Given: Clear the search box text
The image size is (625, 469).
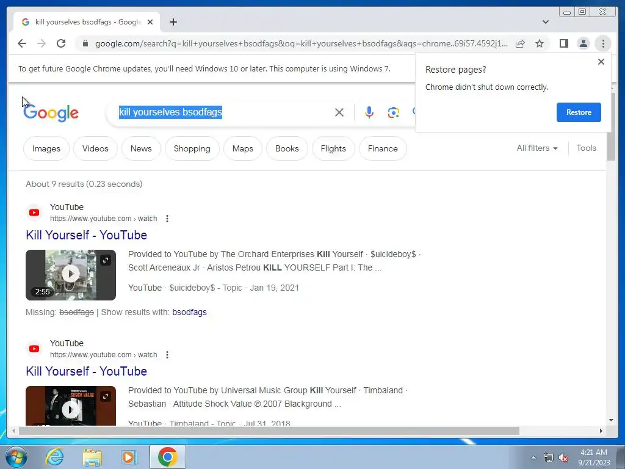Looking at the screenshot, I should (x=339, y=112).
